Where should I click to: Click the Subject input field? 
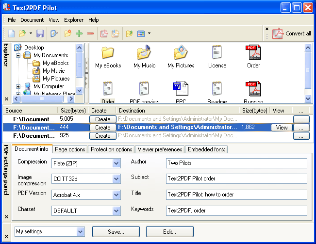coord(236,179)
